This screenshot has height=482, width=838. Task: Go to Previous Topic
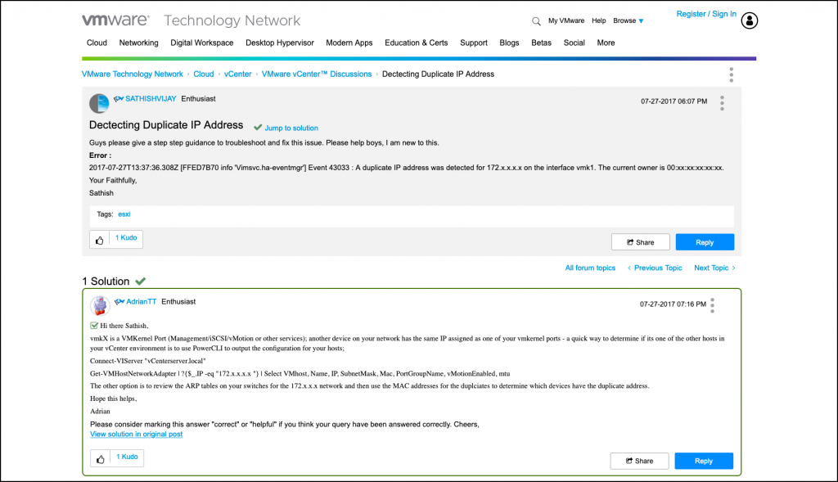pyautogui.click(x=655, y=268)
